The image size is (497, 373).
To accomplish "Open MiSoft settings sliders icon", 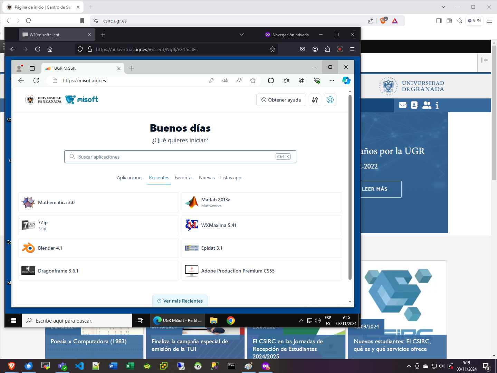I will (315, 100).
